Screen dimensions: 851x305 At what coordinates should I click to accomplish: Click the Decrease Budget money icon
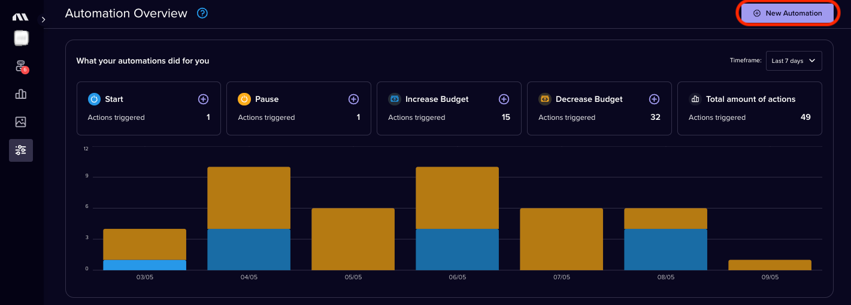[x=545, y=99]
